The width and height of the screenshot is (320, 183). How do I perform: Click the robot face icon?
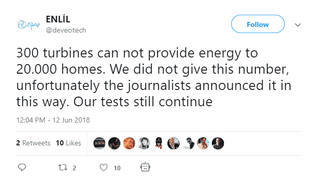point(145,167)
